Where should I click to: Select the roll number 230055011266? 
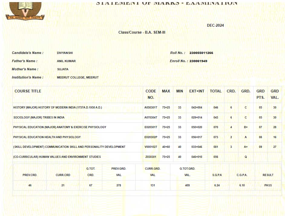point(201,53)
